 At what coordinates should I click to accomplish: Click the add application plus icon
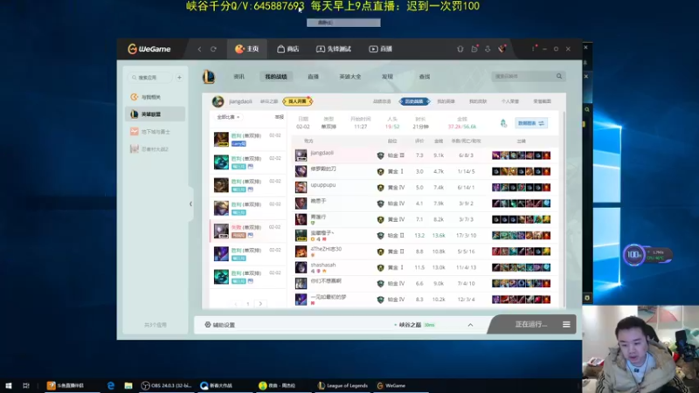[179, 78]
